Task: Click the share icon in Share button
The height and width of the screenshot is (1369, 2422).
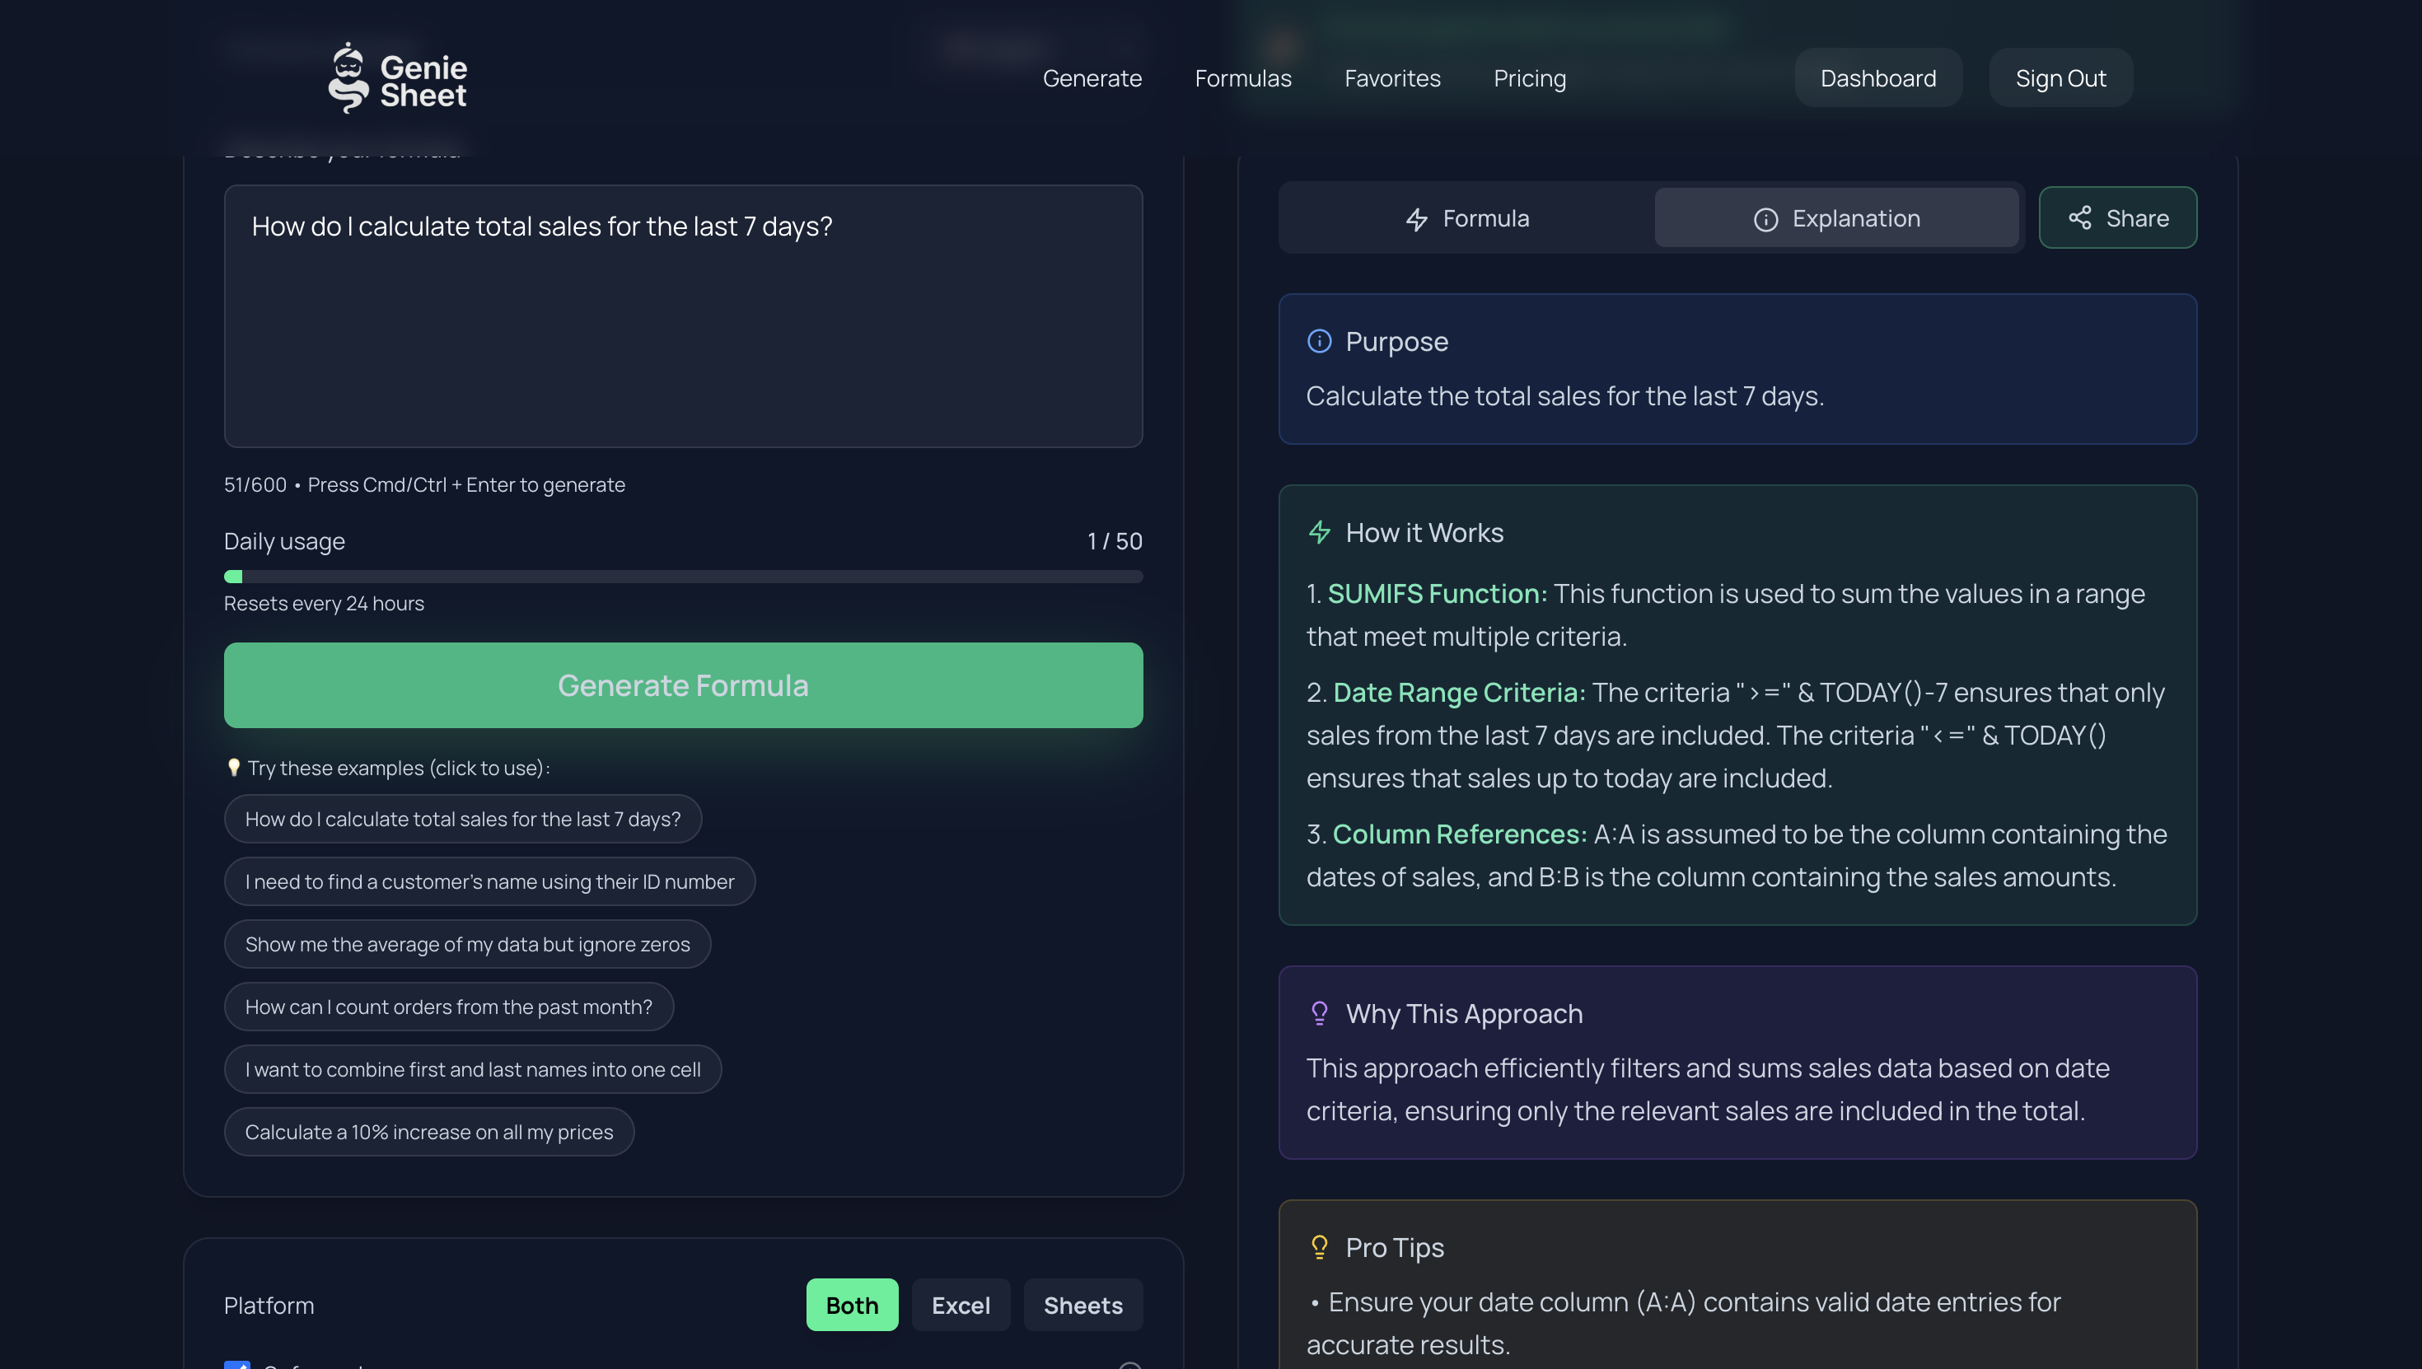Action: coord(2078,218)
